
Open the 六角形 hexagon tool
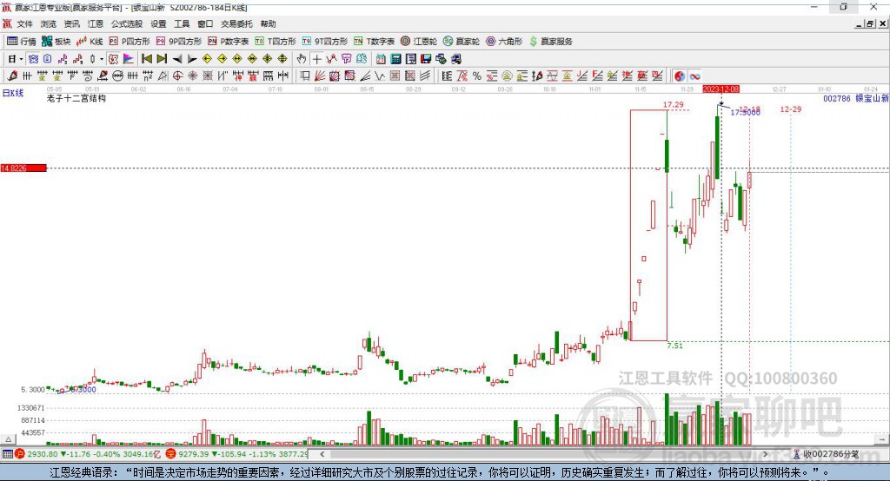coord(504,42)
